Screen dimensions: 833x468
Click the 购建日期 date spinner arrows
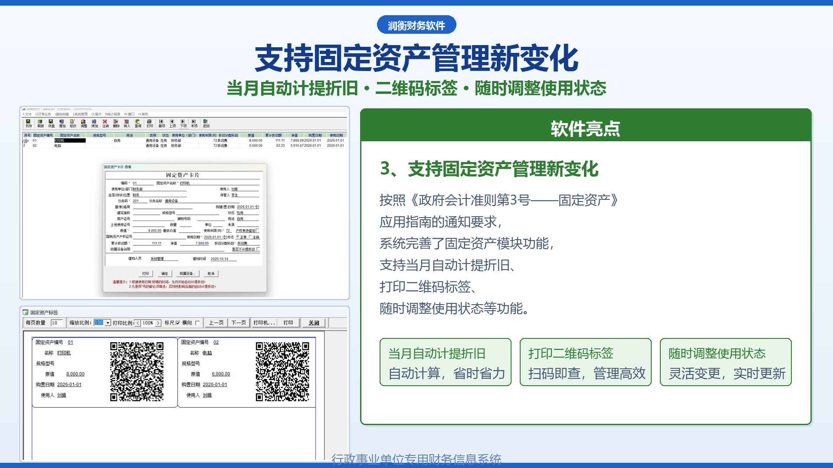(x=257, y=207)
